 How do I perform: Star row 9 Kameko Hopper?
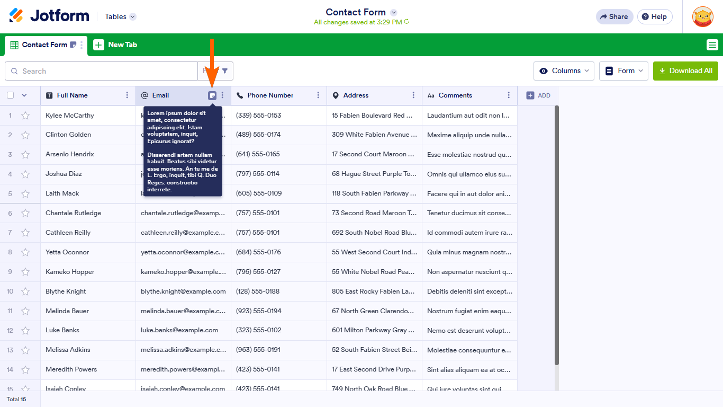(x=25, y=272)
